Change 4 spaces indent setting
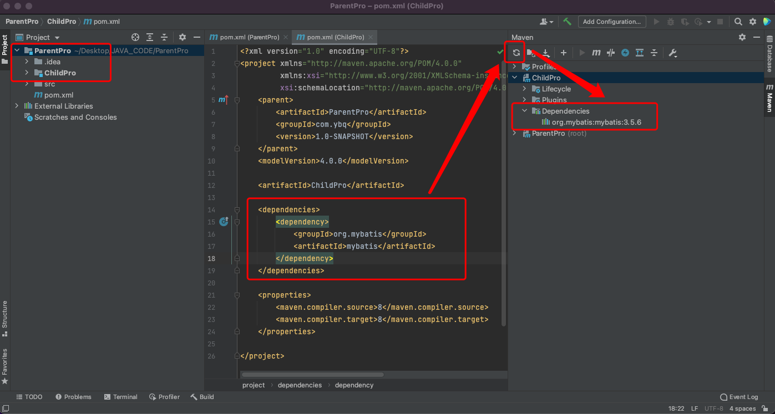The width and height of the screenshot is (775, 414). click(x=742, y=408)
